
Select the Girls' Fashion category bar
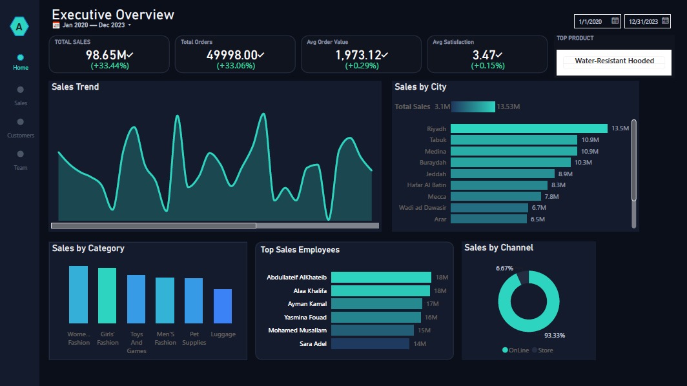pyautogui.click(x=107, y=295)
